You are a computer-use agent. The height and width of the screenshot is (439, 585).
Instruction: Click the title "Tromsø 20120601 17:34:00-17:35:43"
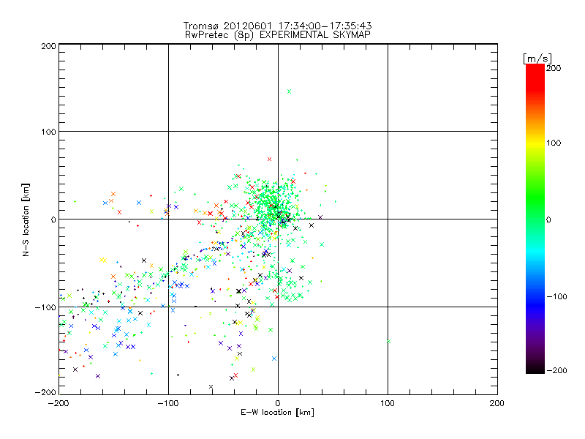[x=278, y=26]
